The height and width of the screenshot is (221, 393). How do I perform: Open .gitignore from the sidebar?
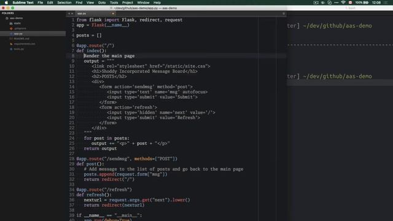pyautogui.click(x=20, y=28)
